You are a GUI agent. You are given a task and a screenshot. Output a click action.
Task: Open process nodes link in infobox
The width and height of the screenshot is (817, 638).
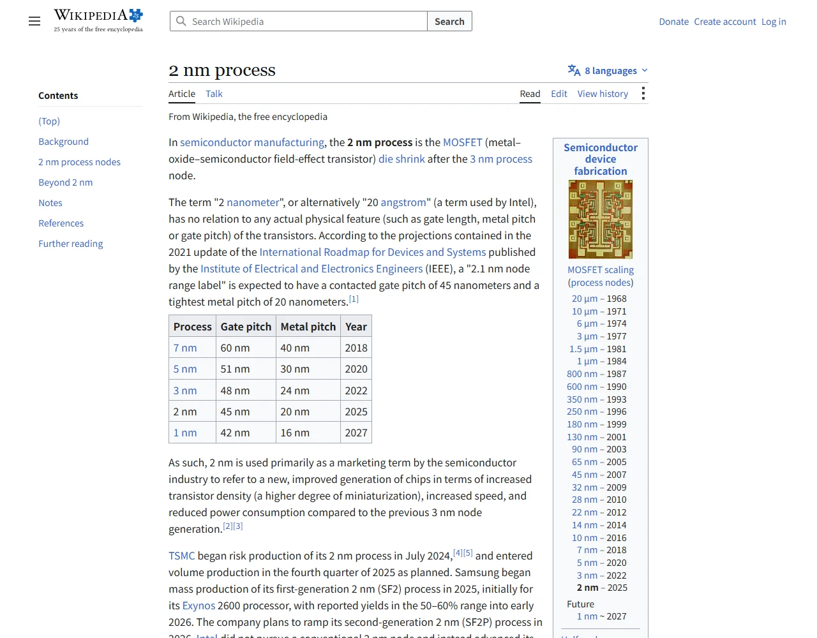click(x=601, y=283)
